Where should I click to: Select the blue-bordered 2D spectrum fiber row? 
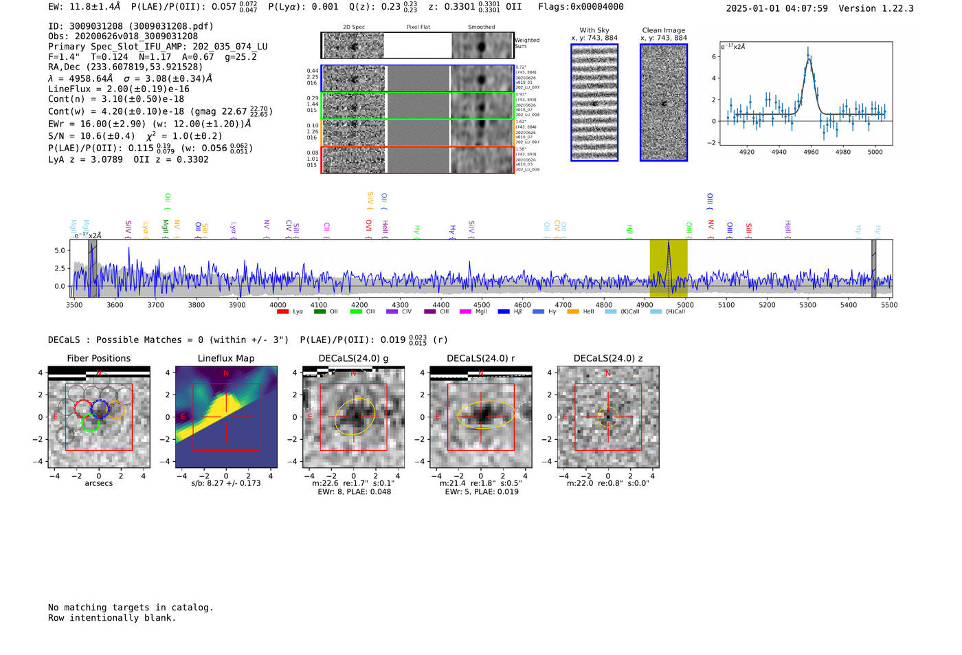click(x=417, y=78)
